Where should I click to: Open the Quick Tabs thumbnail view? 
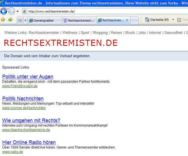pyautogui.click(x=20, y=20)
